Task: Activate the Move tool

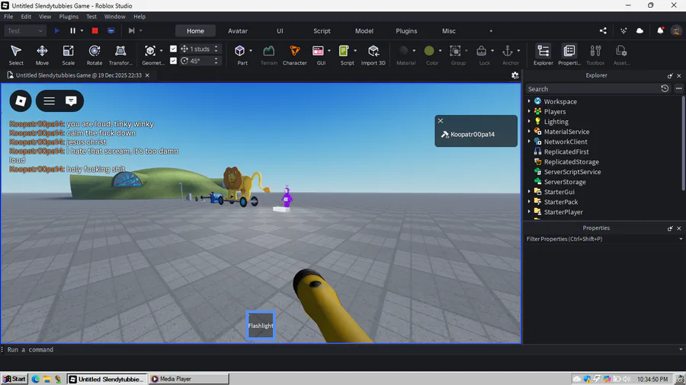Action: pos(42,55)
